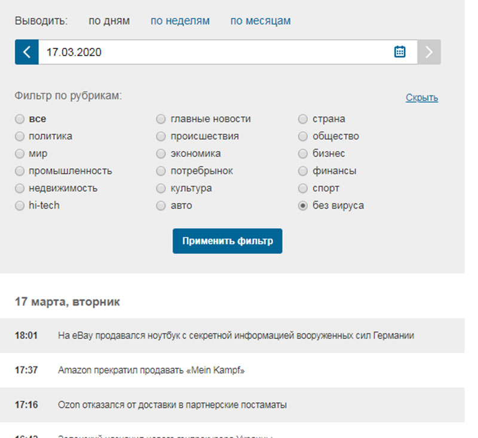Select the 'культура' radio button
The height and width of the screenshot is (438, 478).
(x=161, y=188)
